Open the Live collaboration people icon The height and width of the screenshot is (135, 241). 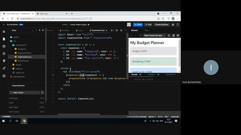[x=4, y=76]
